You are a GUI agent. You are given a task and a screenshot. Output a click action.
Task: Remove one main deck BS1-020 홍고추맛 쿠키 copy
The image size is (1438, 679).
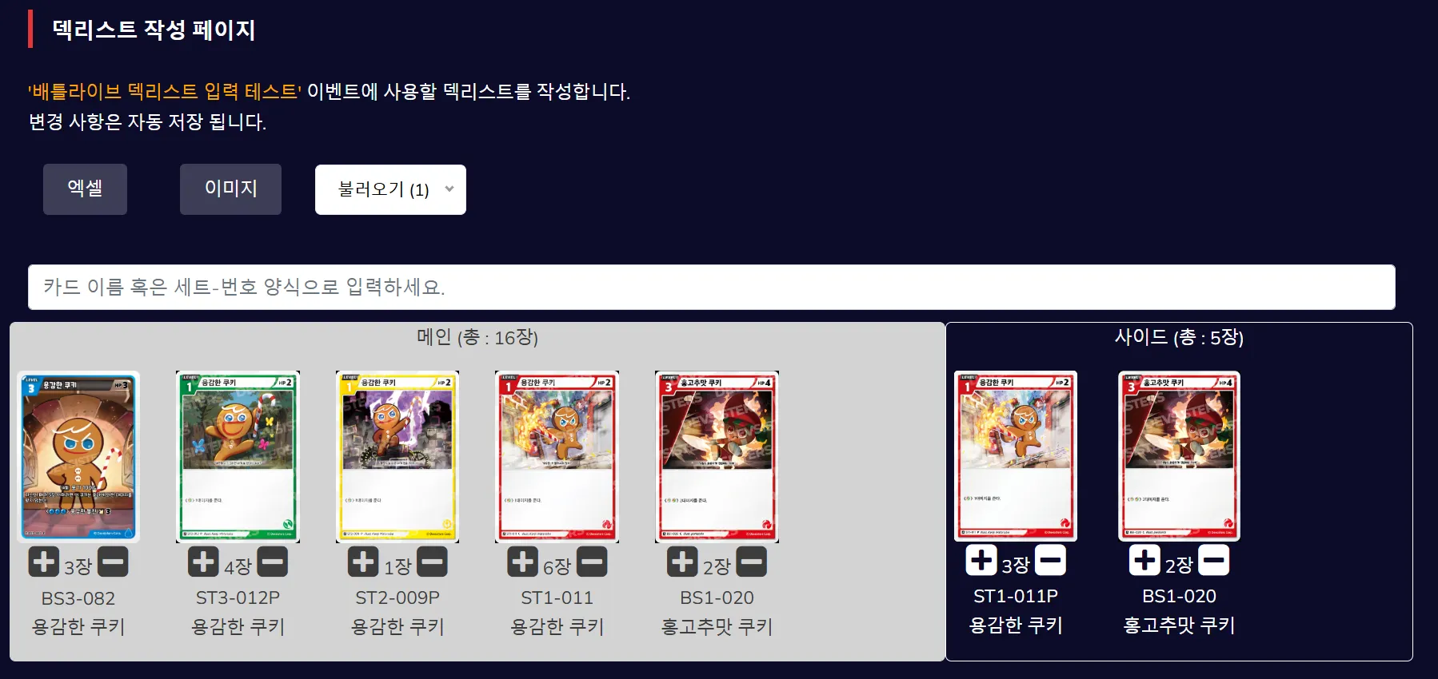point(751,562)
